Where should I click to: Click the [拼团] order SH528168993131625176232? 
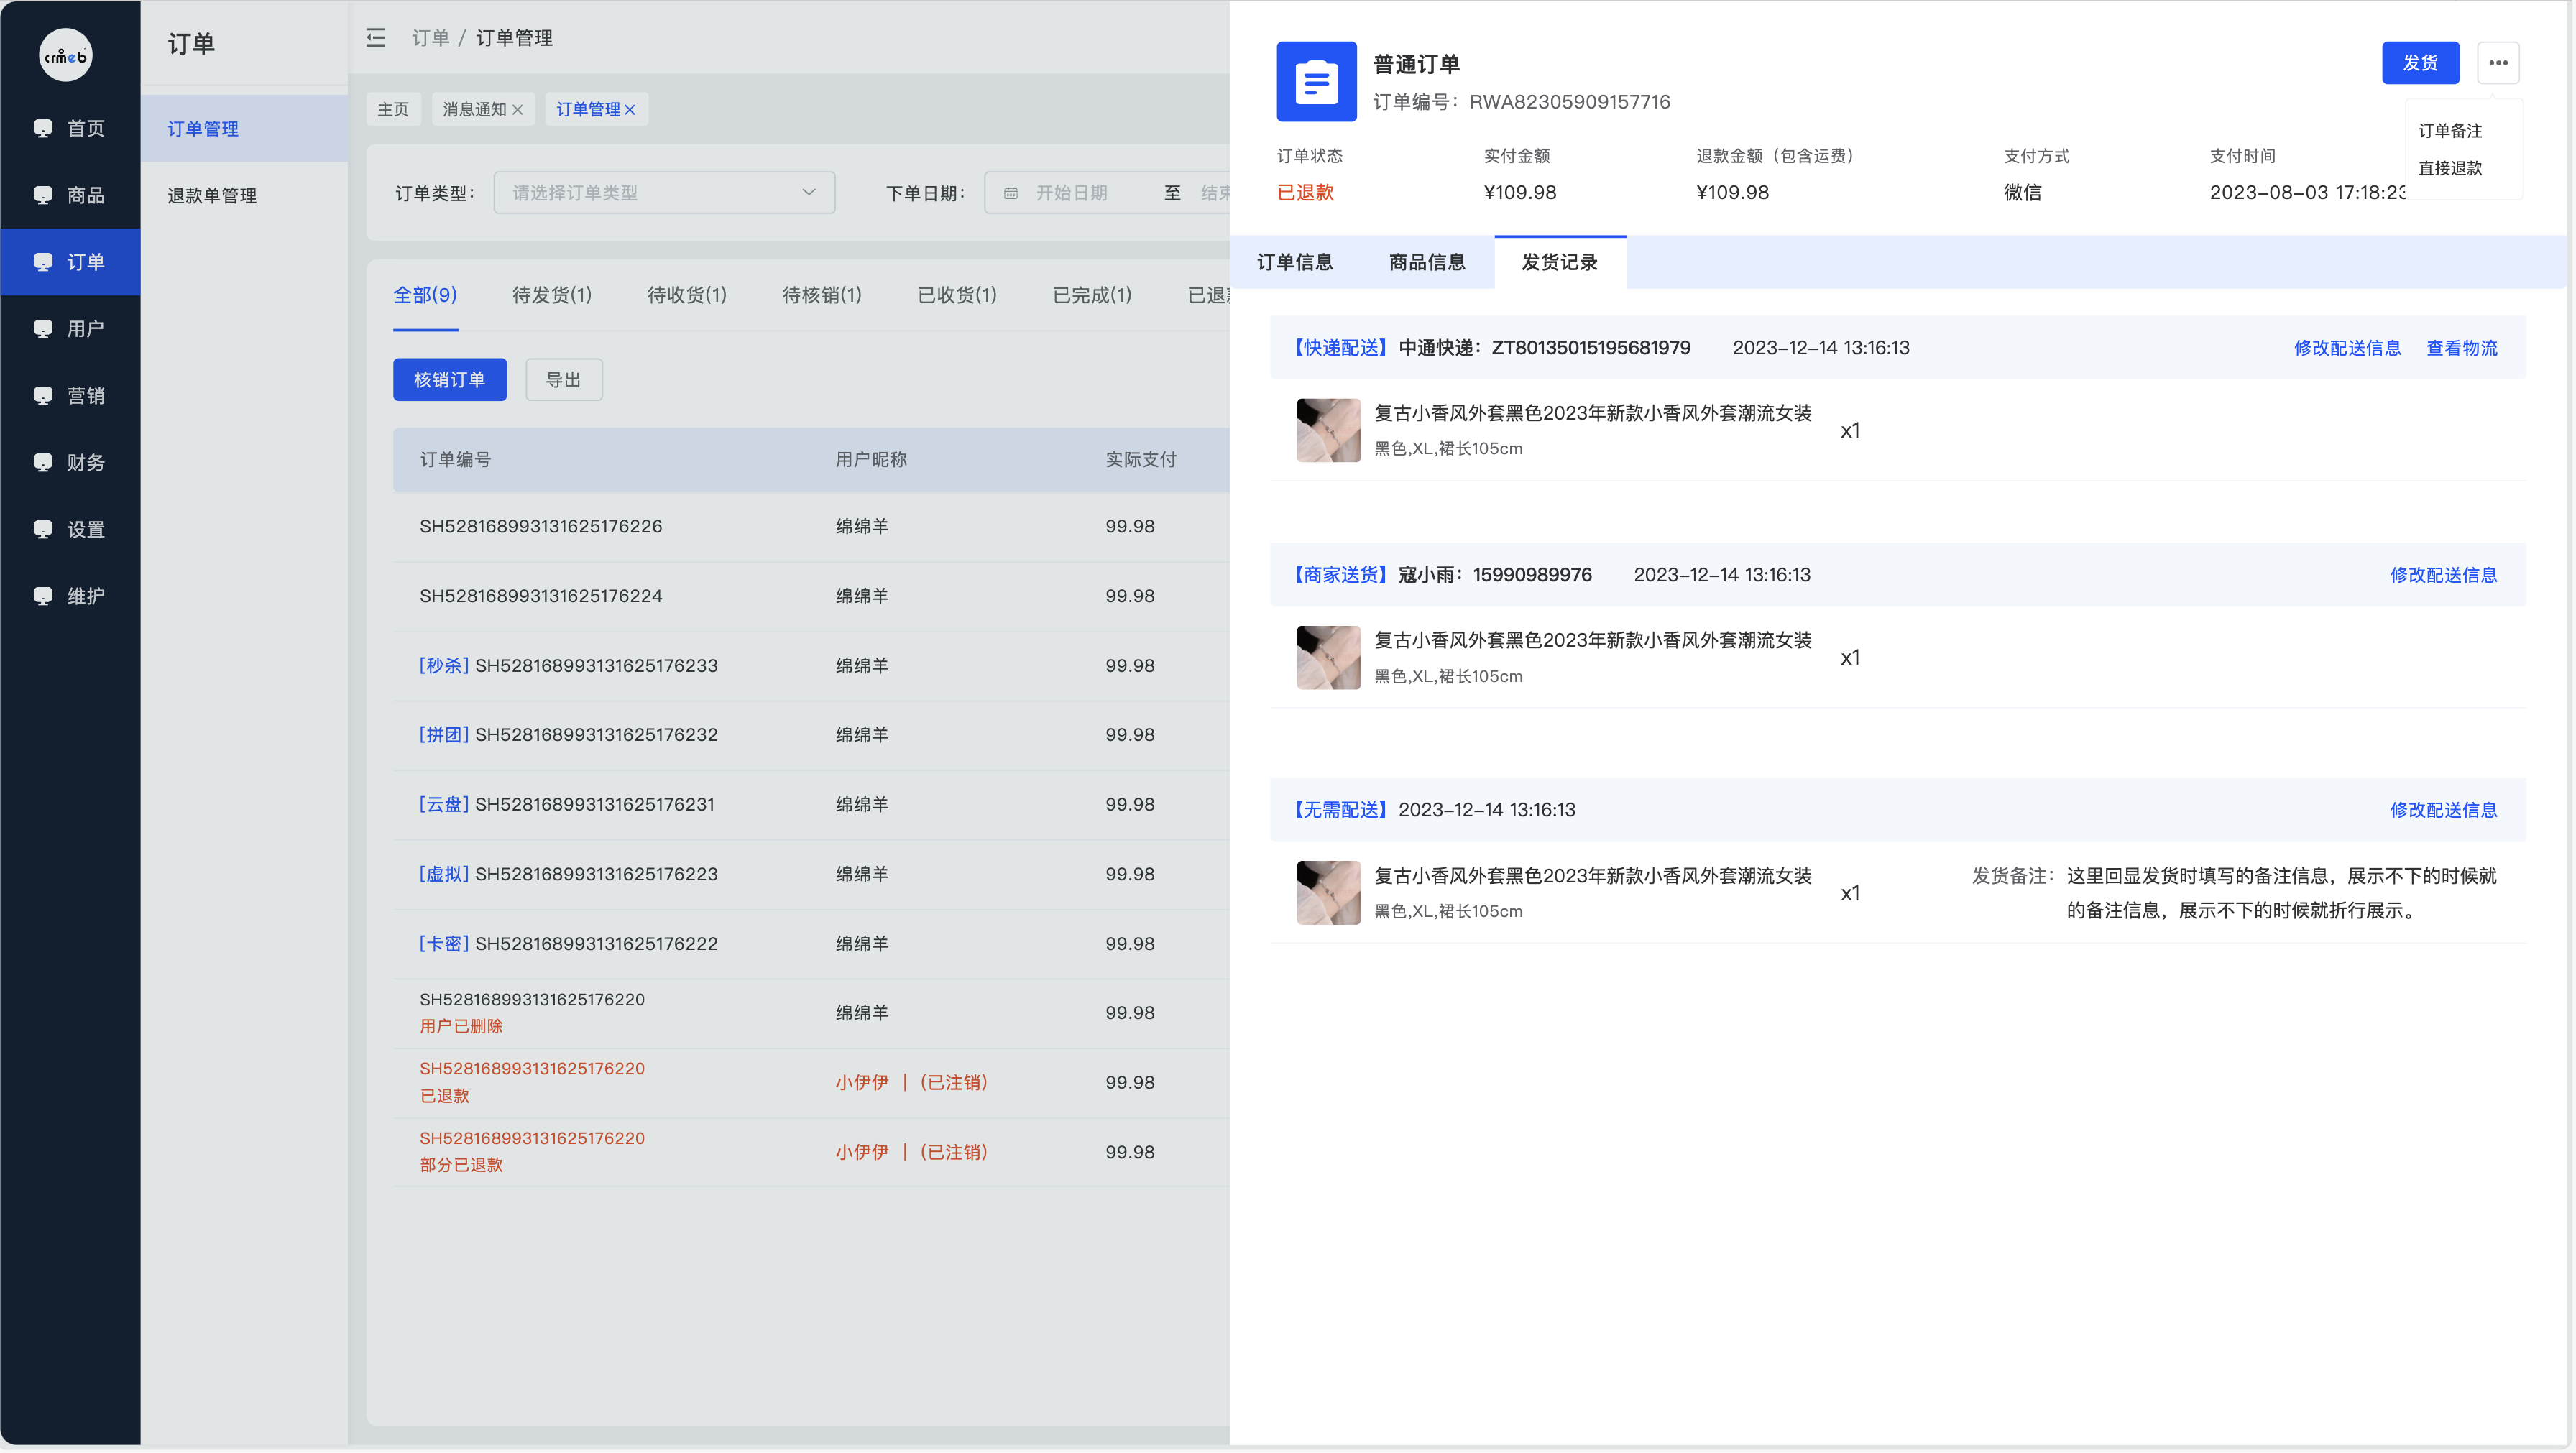[568, 735]
